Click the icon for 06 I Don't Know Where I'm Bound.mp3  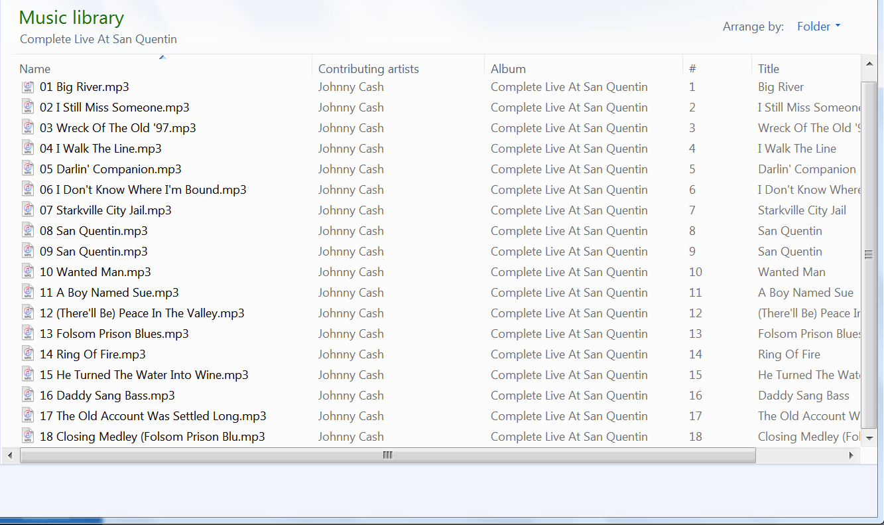tap(28, 189)
